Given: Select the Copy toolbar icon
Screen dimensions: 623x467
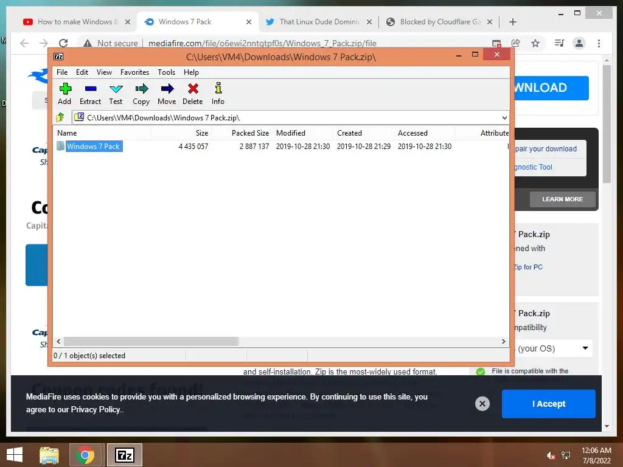Looking at the screenshot, I should [141, 94].
